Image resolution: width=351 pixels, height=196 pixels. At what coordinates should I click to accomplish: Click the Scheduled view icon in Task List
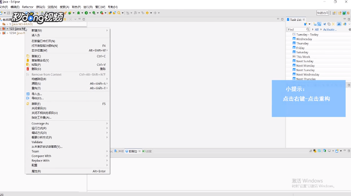[319, 24]
